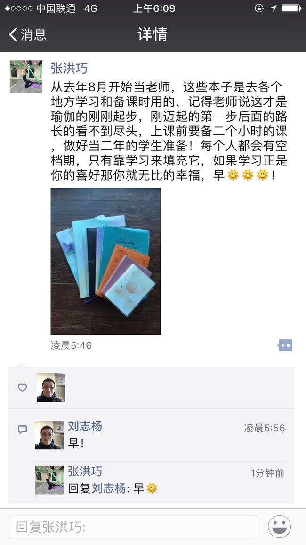306x545 pixels.
Task: Tap the comment speech bubble icon
Action: click(x=23, y=429)
